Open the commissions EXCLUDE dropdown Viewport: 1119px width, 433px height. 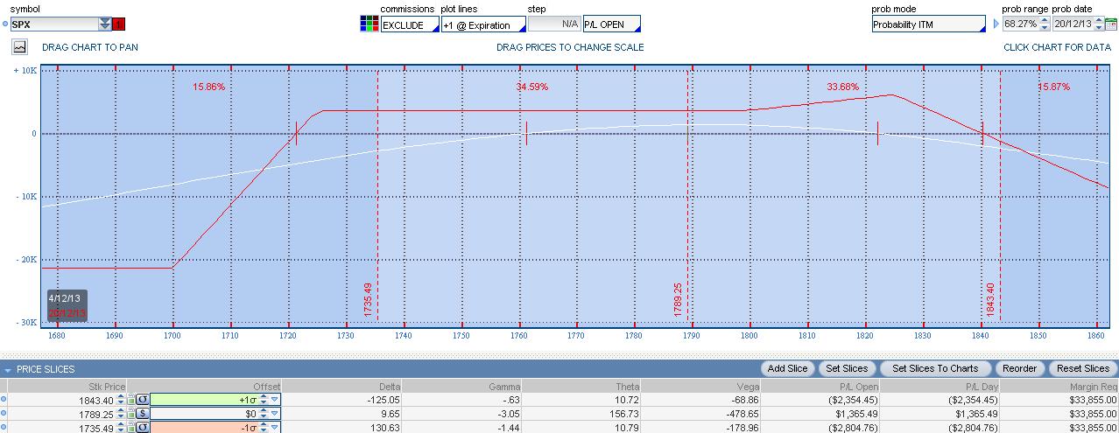410,24
